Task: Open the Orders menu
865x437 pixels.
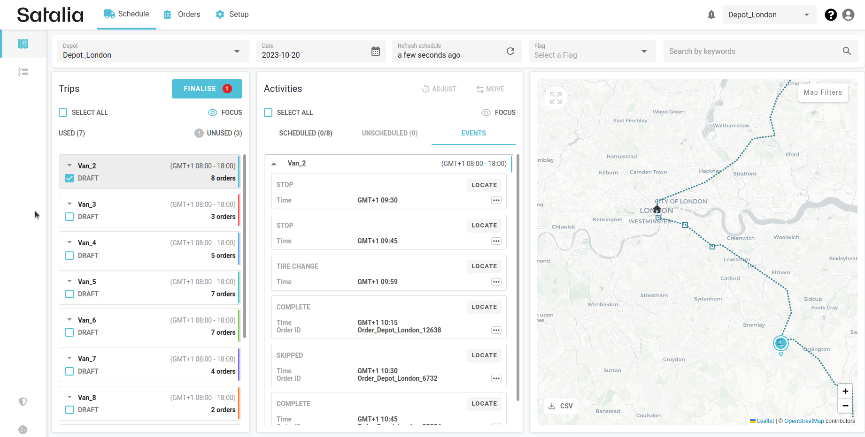Action: (182, 15)
